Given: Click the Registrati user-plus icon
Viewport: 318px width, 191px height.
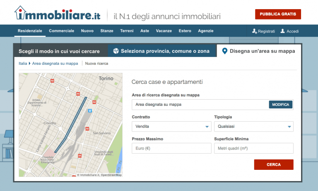Looking at the screenshot, I should (x=255, y=31).
